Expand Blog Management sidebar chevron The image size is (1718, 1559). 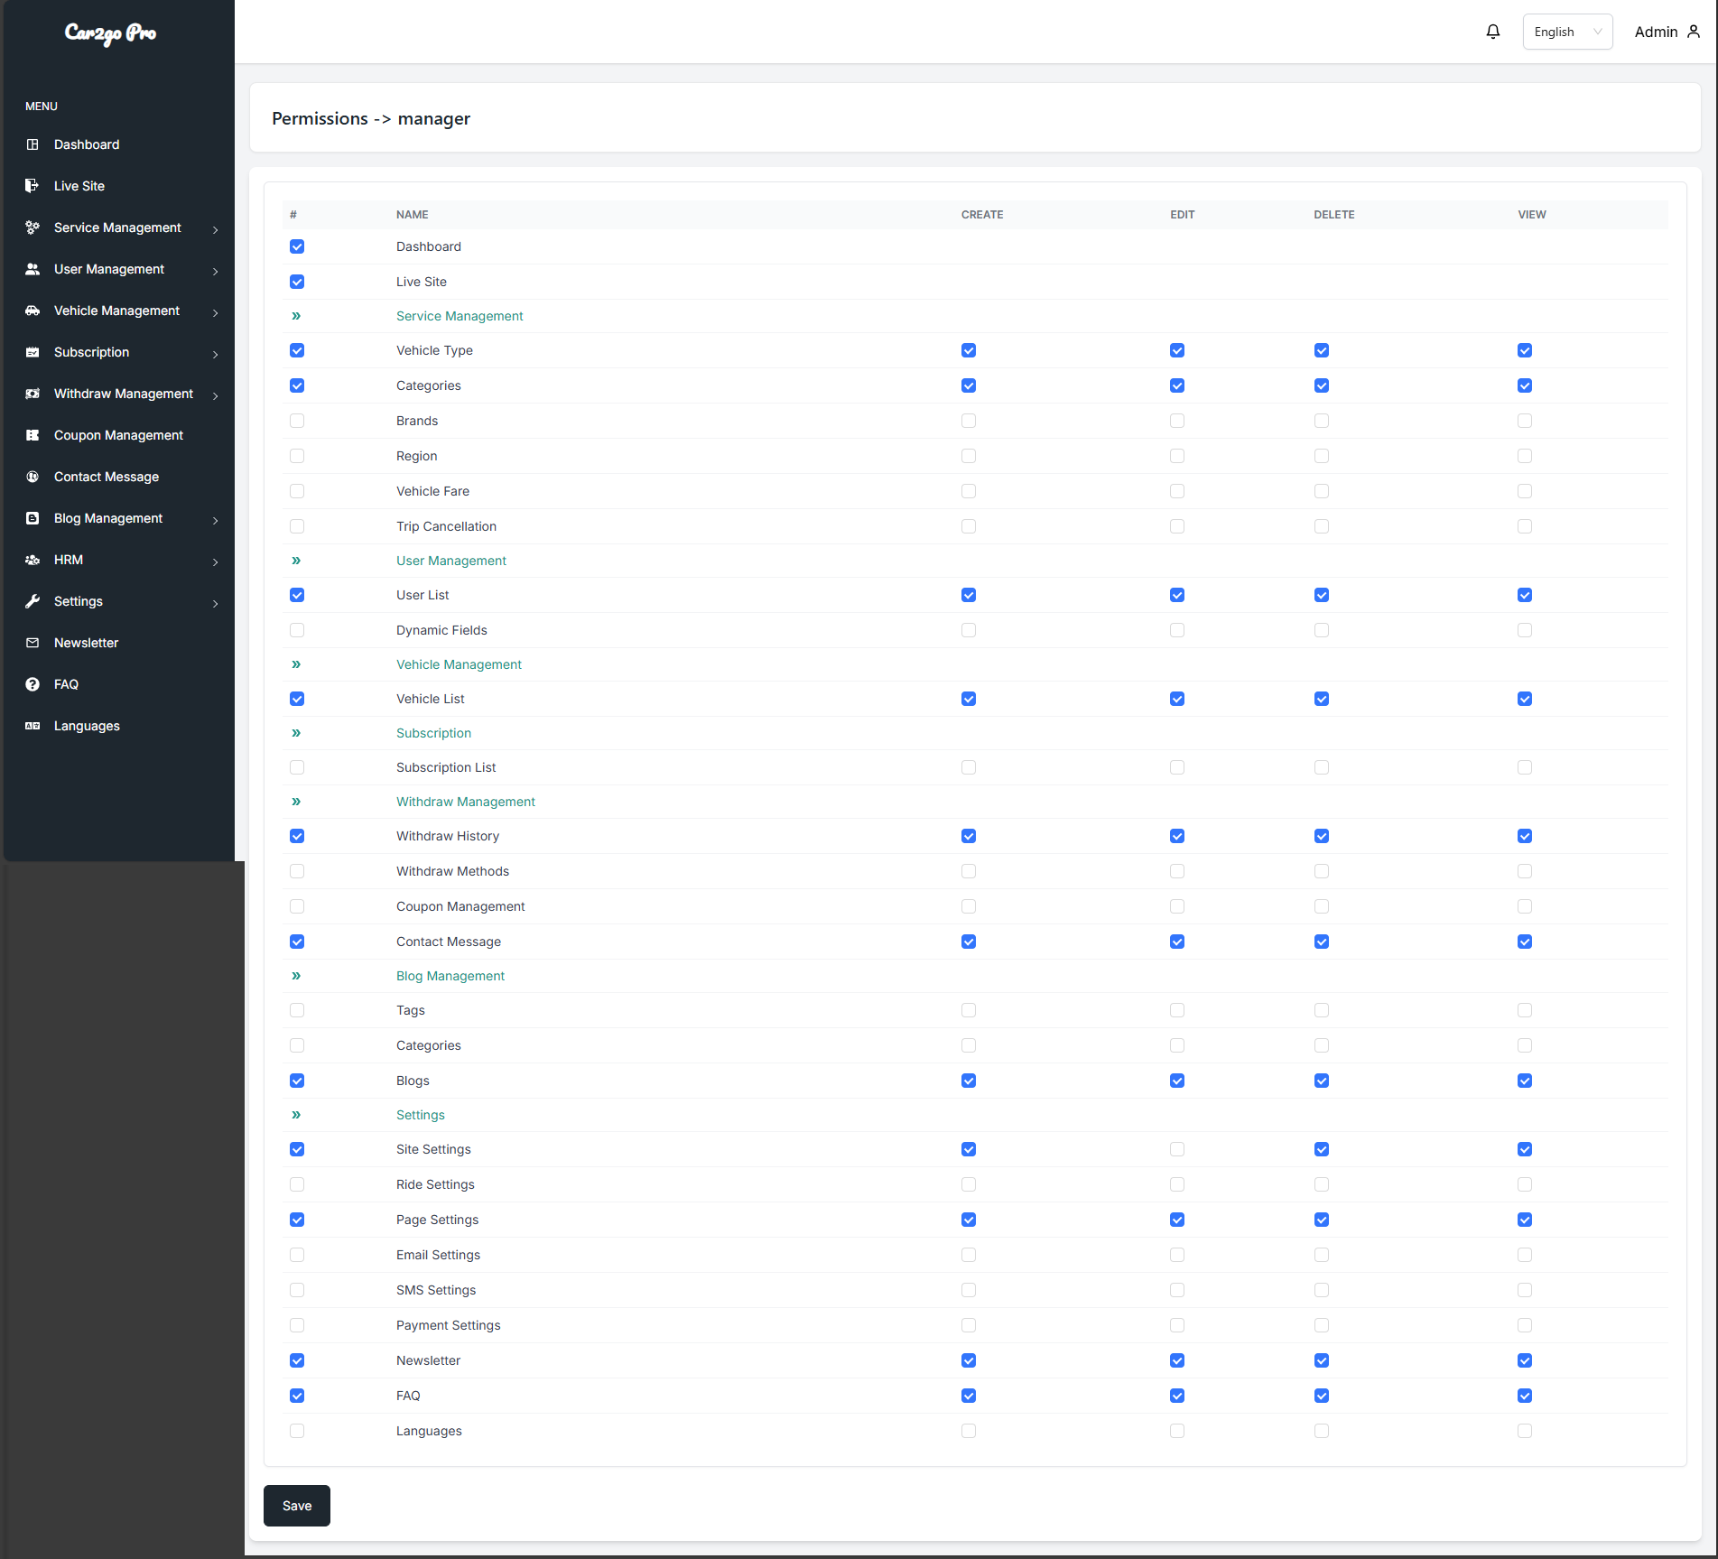click(x=216, y=520)
